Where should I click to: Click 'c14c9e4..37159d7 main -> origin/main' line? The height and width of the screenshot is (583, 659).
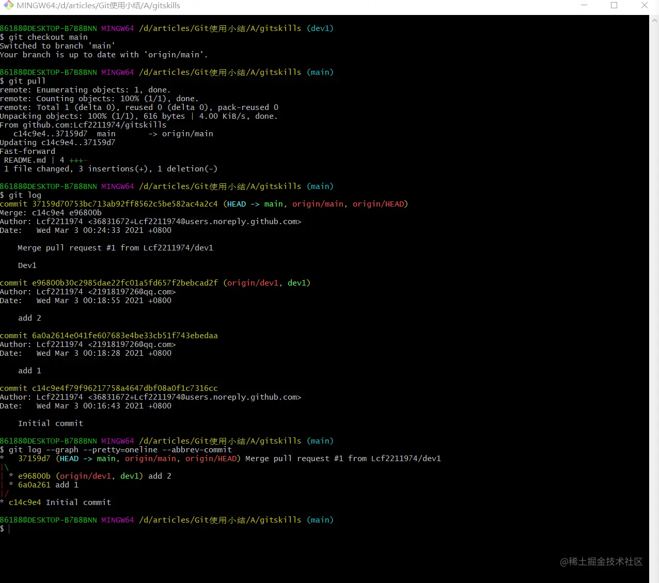pyautogui.click(x=113, y=134)
